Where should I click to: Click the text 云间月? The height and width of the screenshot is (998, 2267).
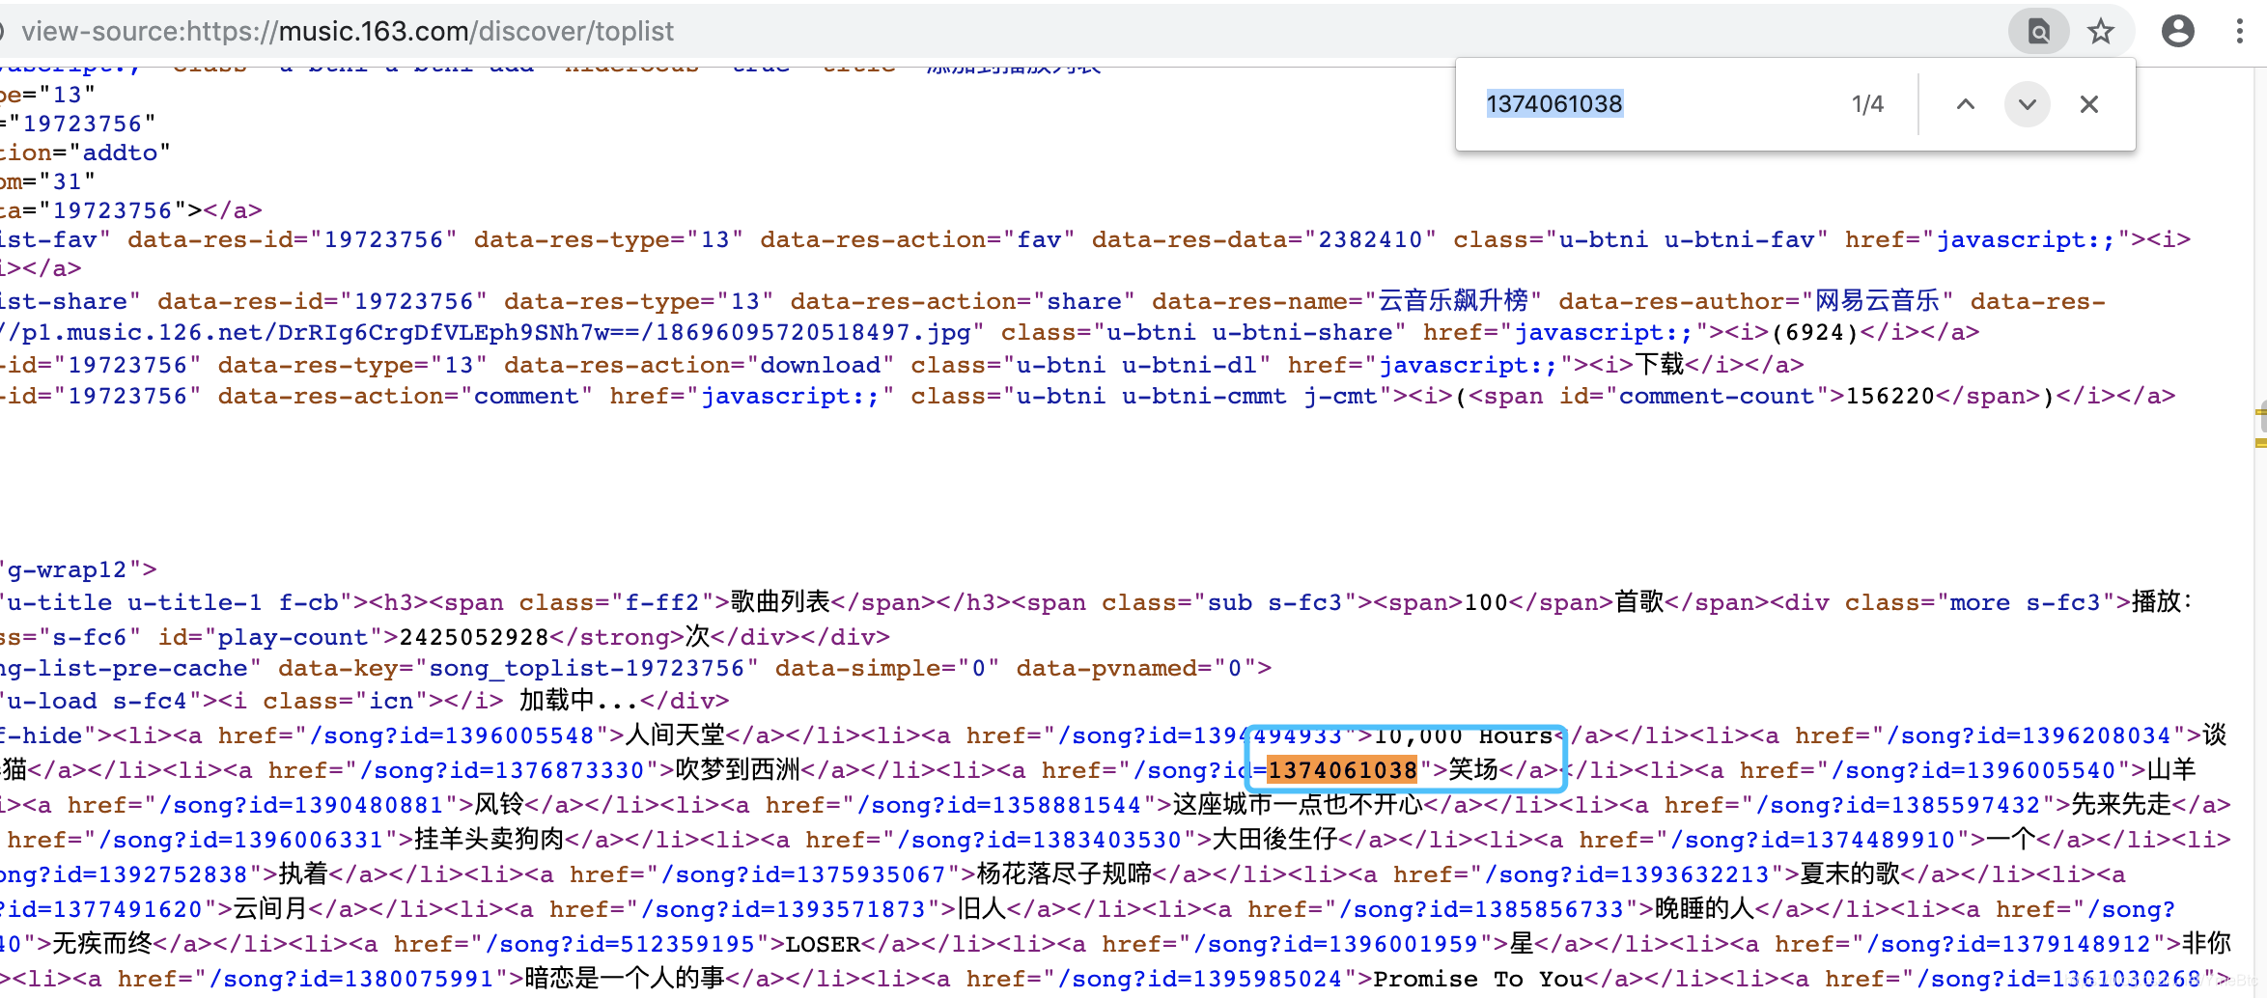tap(271, 909)
